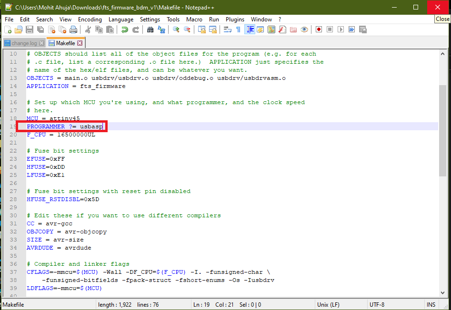Close the Makefile tab

[x=80, y=43]
